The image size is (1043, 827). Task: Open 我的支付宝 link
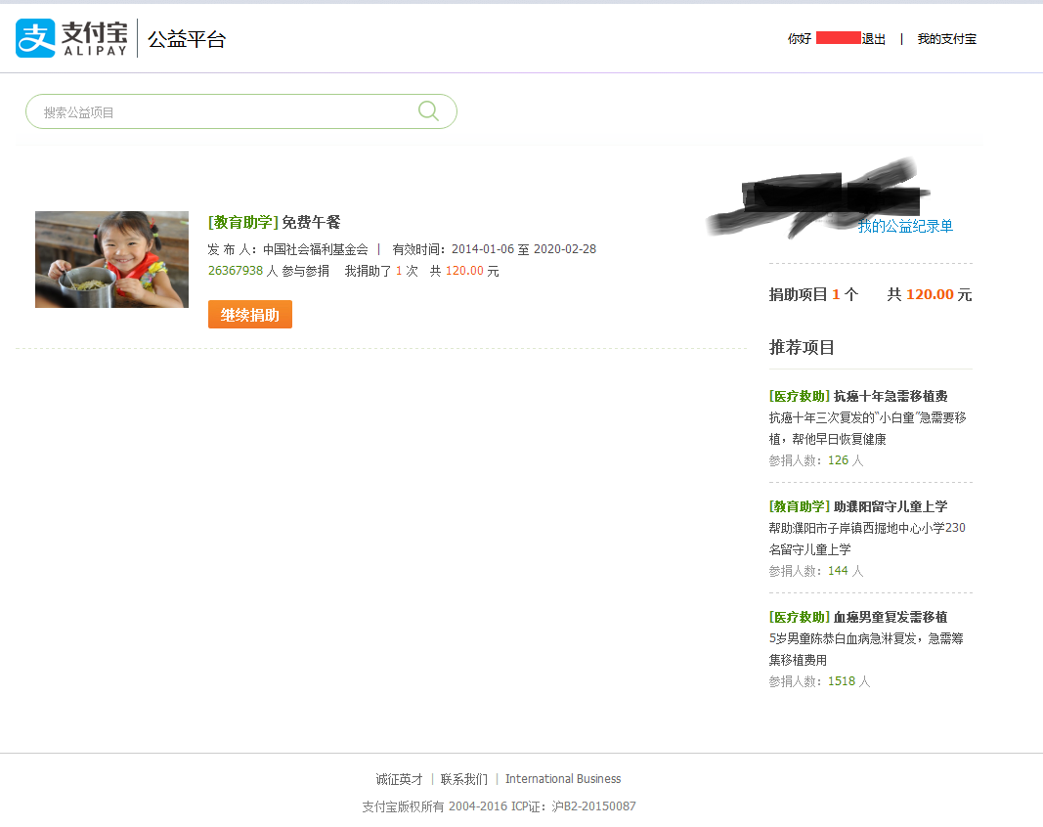coord(946,39)
